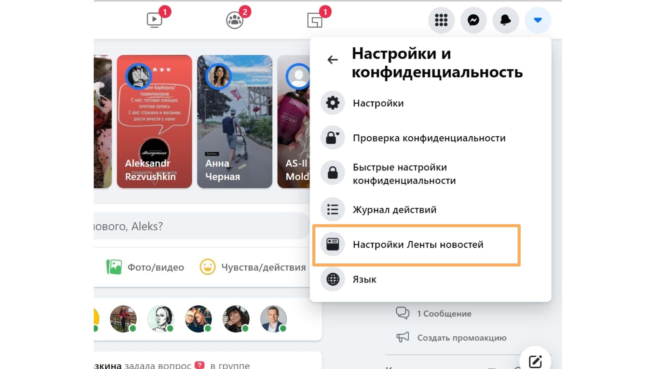Open Быстрые настройки конфиденциальности
Image resolution: width=656 pixels, height=369 pixels.
pos(404,174)
